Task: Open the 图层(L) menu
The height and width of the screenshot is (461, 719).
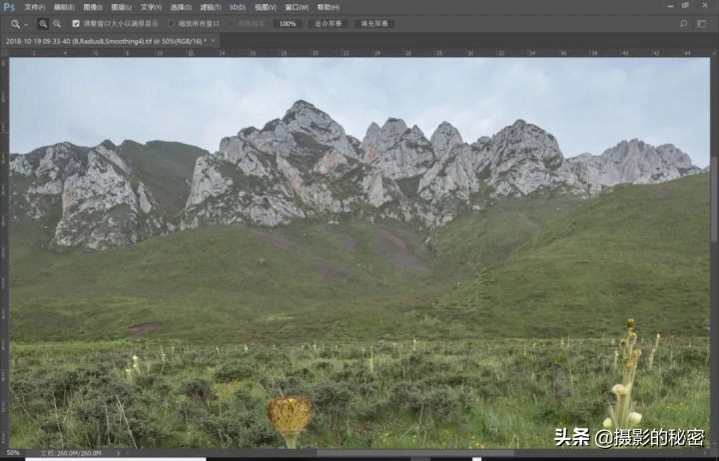Action: (x=122, y=7)
